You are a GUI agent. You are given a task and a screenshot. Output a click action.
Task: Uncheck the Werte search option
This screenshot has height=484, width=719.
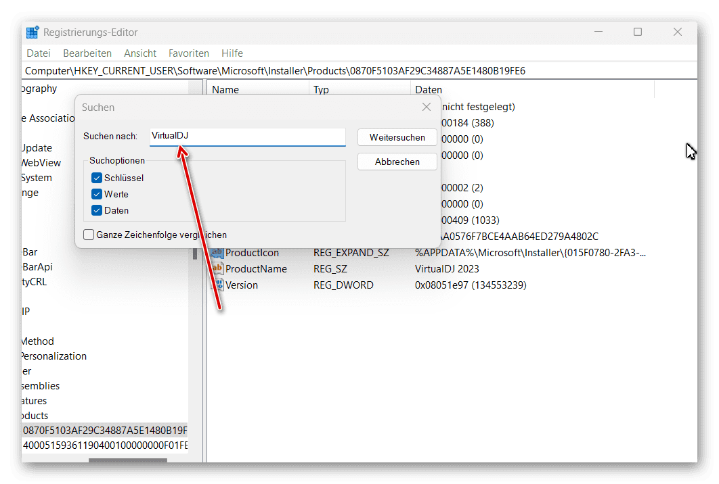[x=96, y=194]
